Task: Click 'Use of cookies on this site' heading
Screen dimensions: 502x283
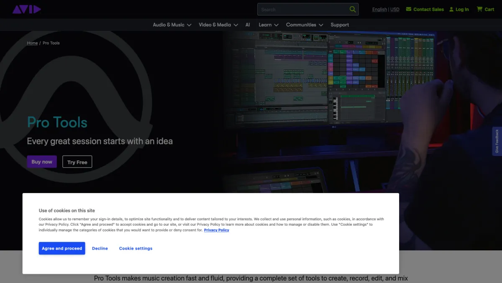Action: click(67, 211)
